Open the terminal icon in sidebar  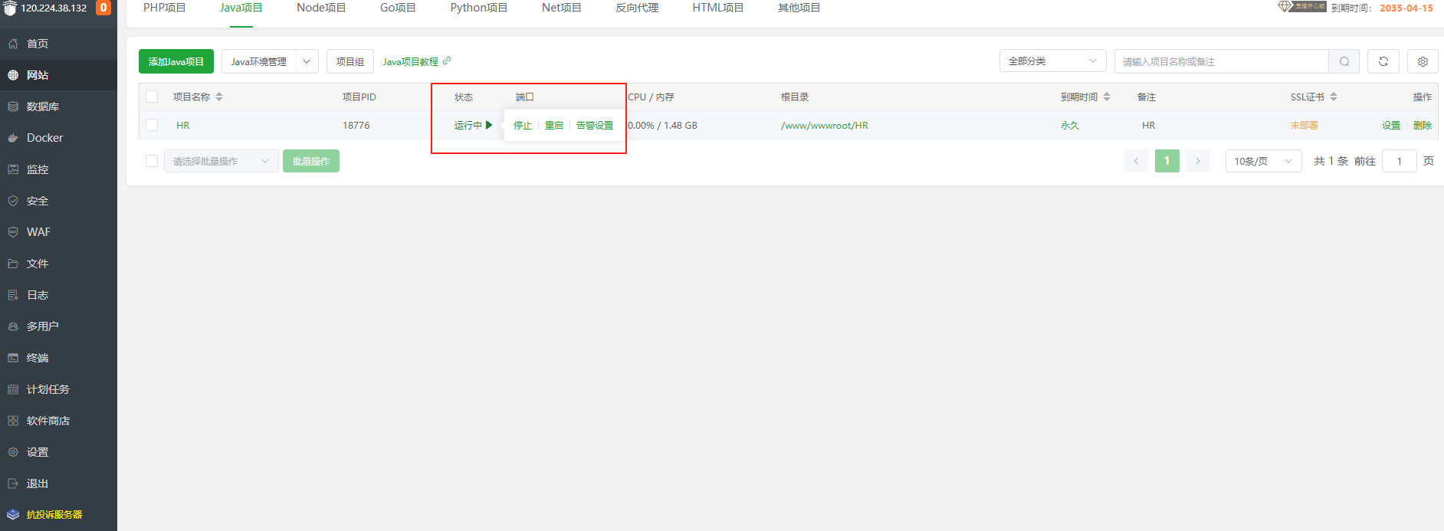coord(13,358)
